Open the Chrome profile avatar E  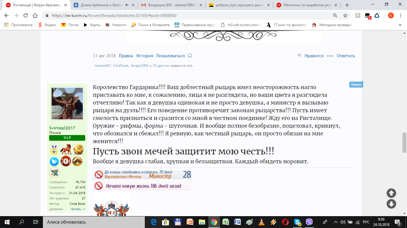click(391, 15)
